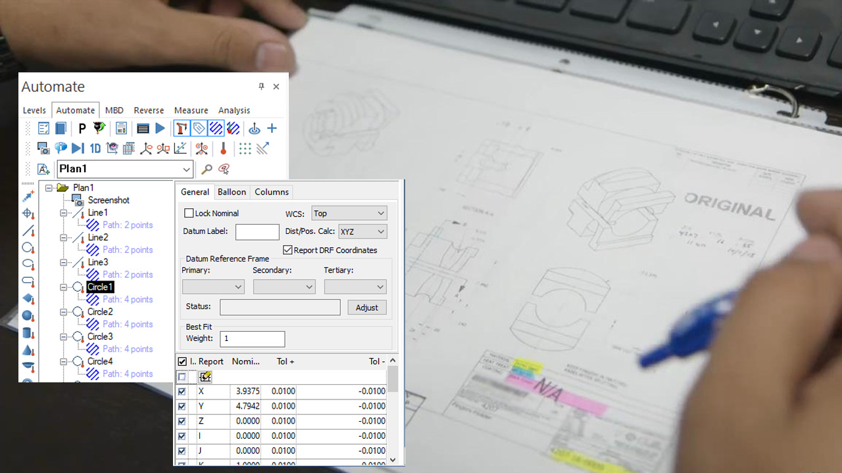Uncheck Report DRF Coordinates
This screenshot has width=842, height=473.
tap(287, 250)
